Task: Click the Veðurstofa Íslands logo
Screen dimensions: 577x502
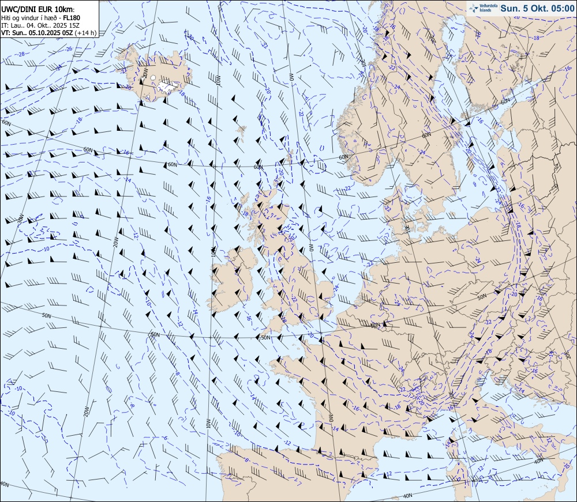Action: pos(484,8)
